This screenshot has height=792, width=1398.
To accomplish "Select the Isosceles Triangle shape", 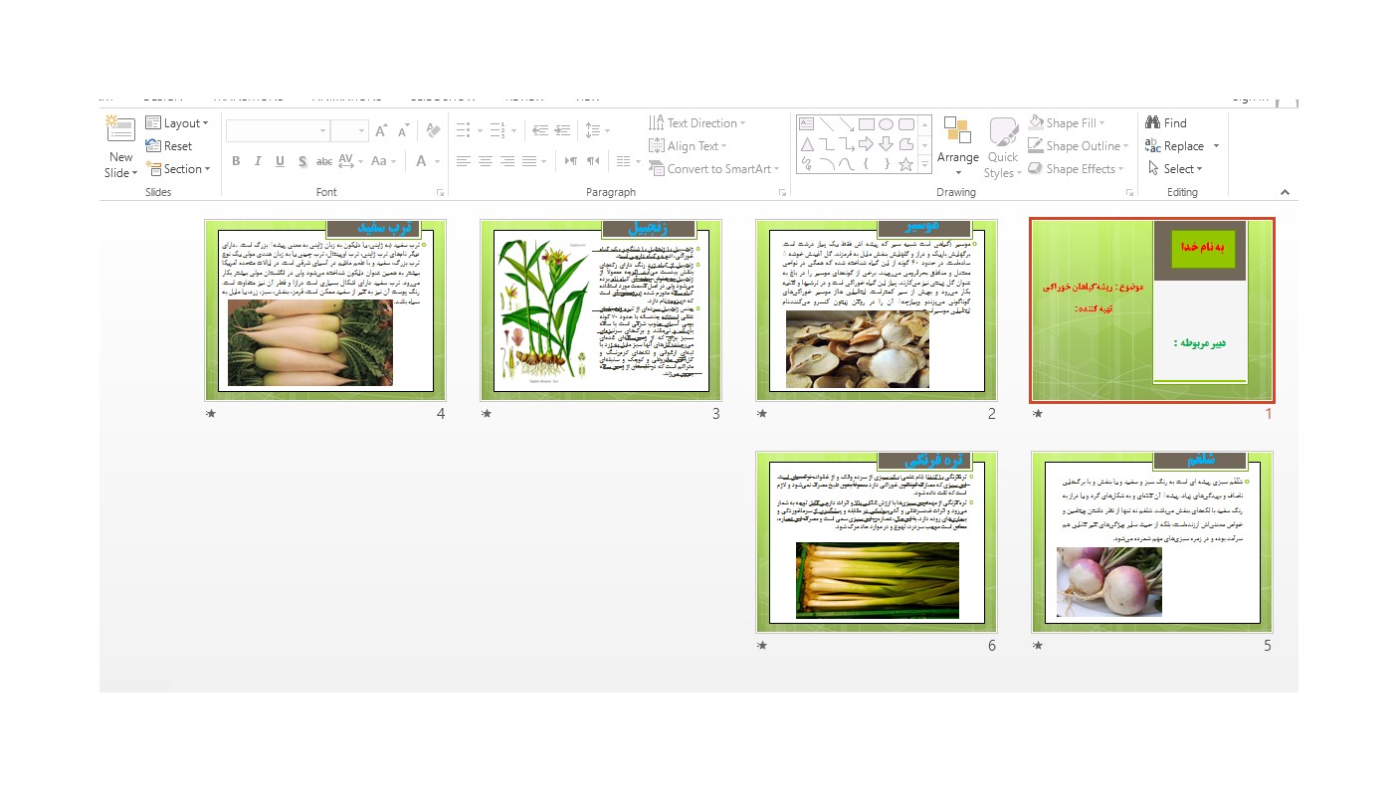I will tap(806, 144).
